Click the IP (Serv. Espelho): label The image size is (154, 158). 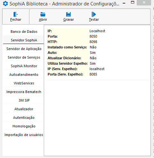point(63,69)
